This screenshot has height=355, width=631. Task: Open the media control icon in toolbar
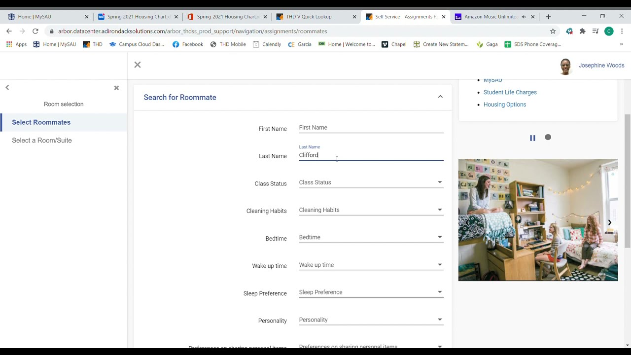pos(596,31)
